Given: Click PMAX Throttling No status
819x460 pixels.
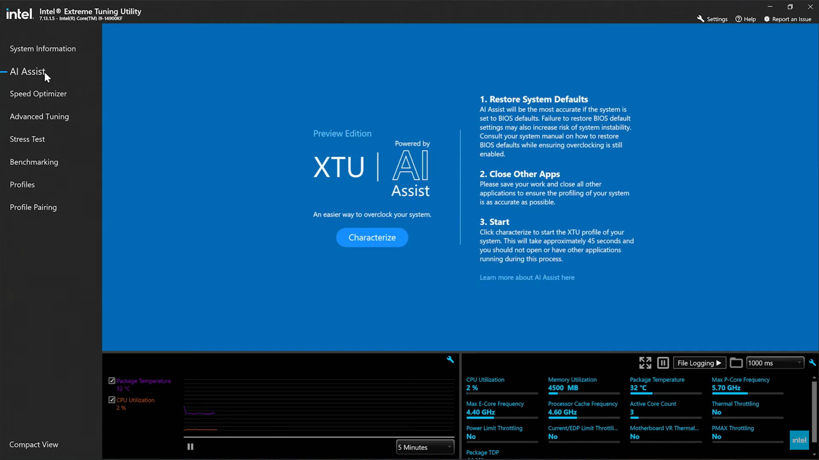Looking at the screenshot, I should tap(716, 437).
